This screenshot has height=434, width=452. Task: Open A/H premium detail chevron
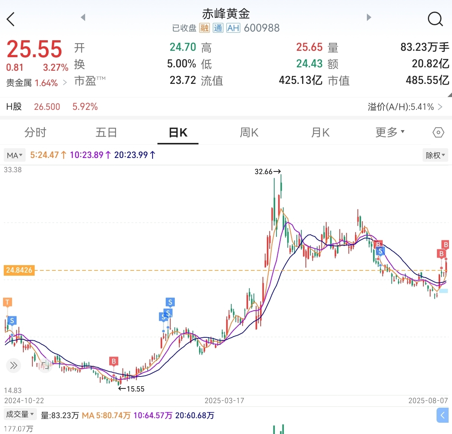(440, 107)
